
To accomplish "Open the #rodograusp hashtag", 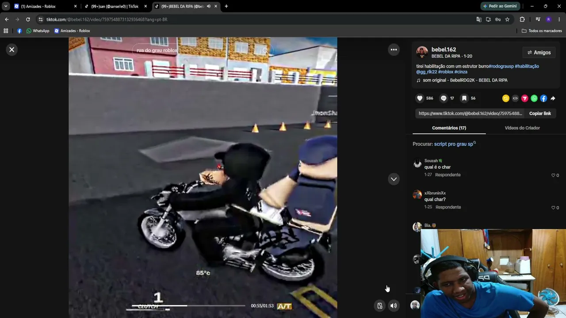I will pyautogui.click(x=501, y=66).
